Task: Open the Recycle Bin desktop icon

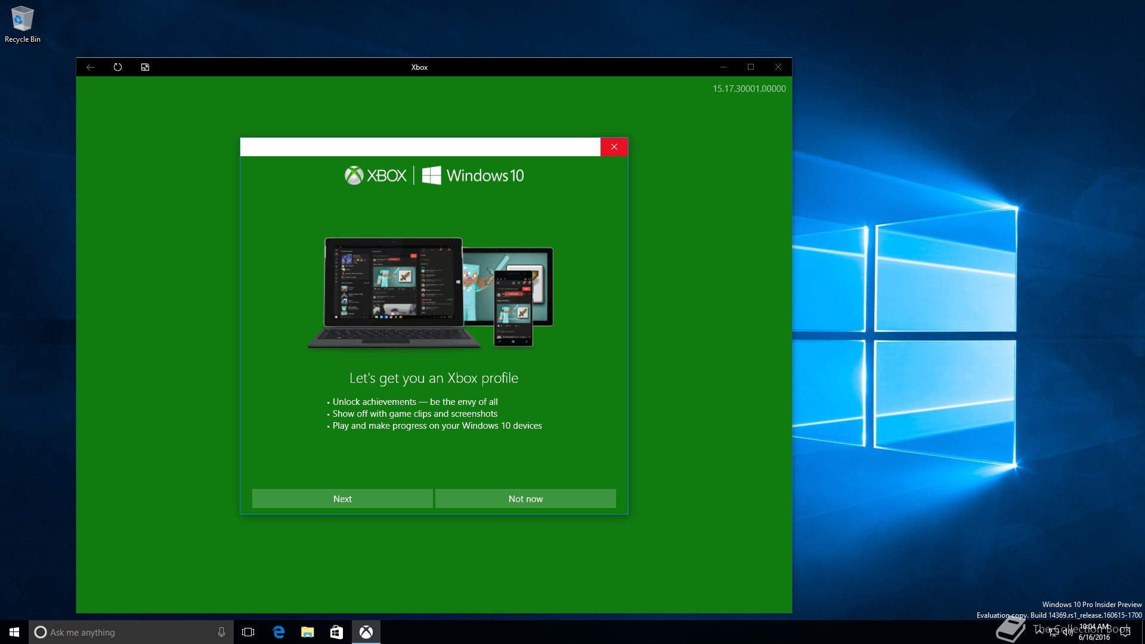Action: pyautogui.click(x=23, y=24)
